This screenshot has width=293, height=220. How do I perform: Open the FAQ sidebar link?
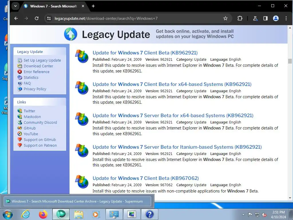point(27,83)
